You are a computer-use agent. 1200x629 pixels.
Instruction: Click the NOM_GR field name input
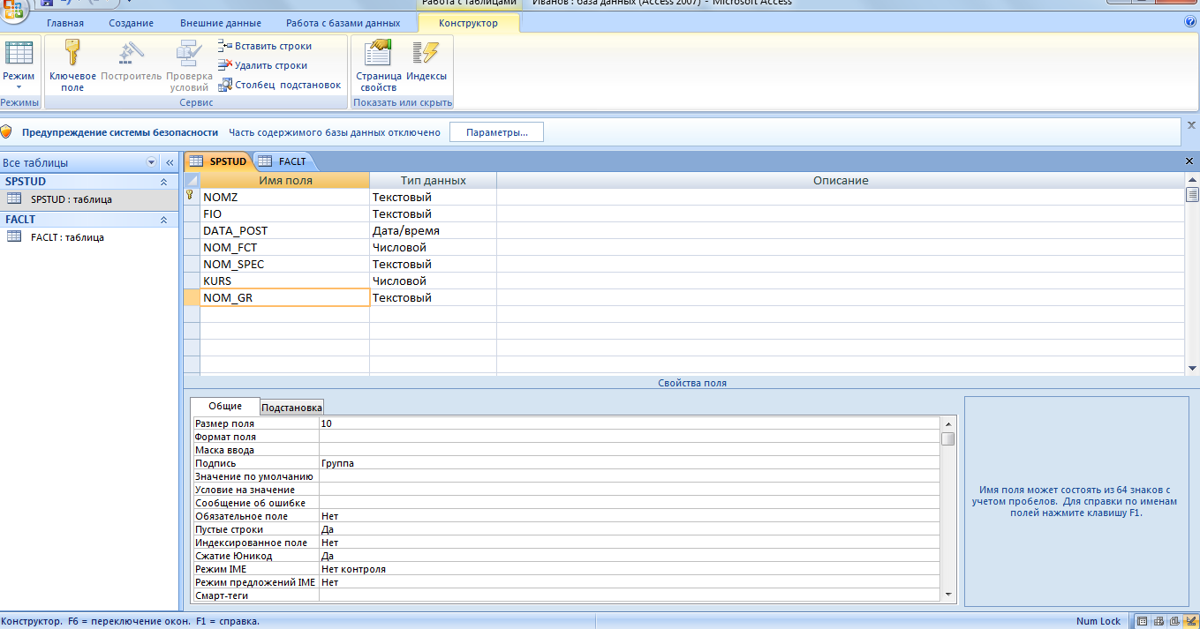(284, 298)
